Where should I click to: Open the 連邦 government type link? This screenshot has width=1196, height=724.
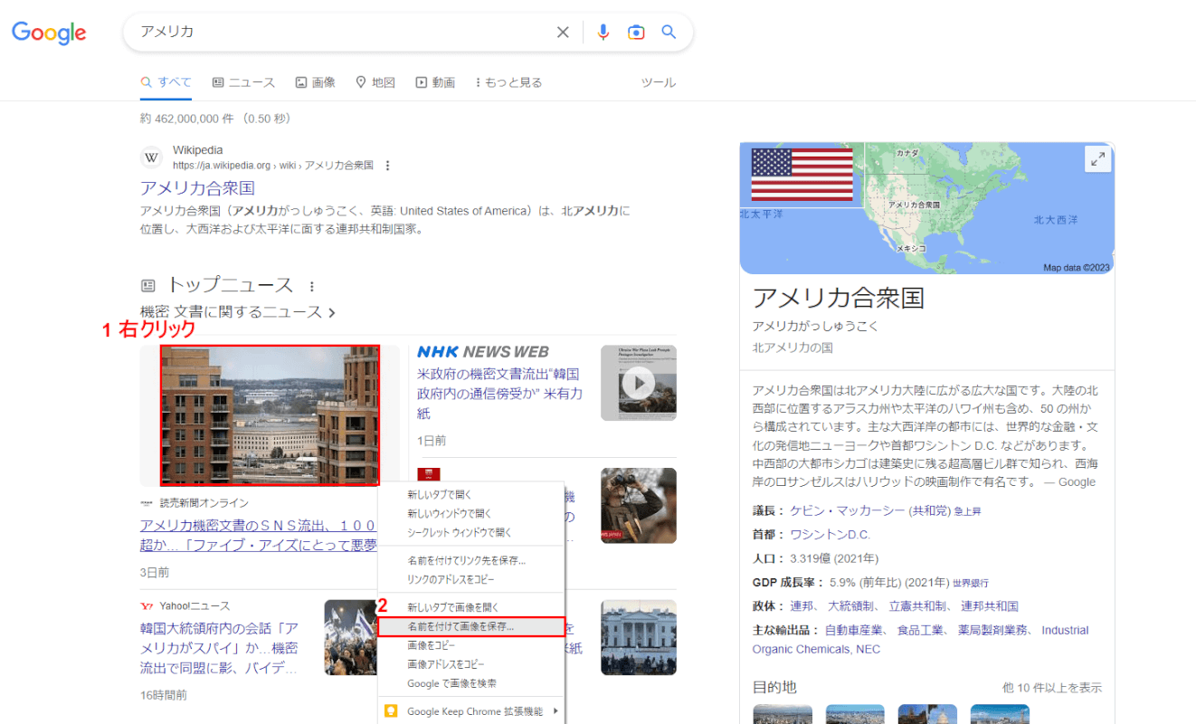click(x=802, y=606)
